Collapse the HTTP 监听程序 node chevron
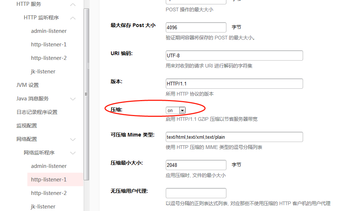 coord(73,18)
